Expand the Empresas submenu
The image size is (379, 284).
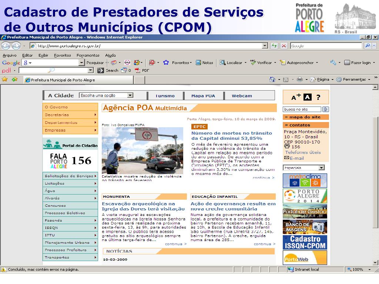95,130
